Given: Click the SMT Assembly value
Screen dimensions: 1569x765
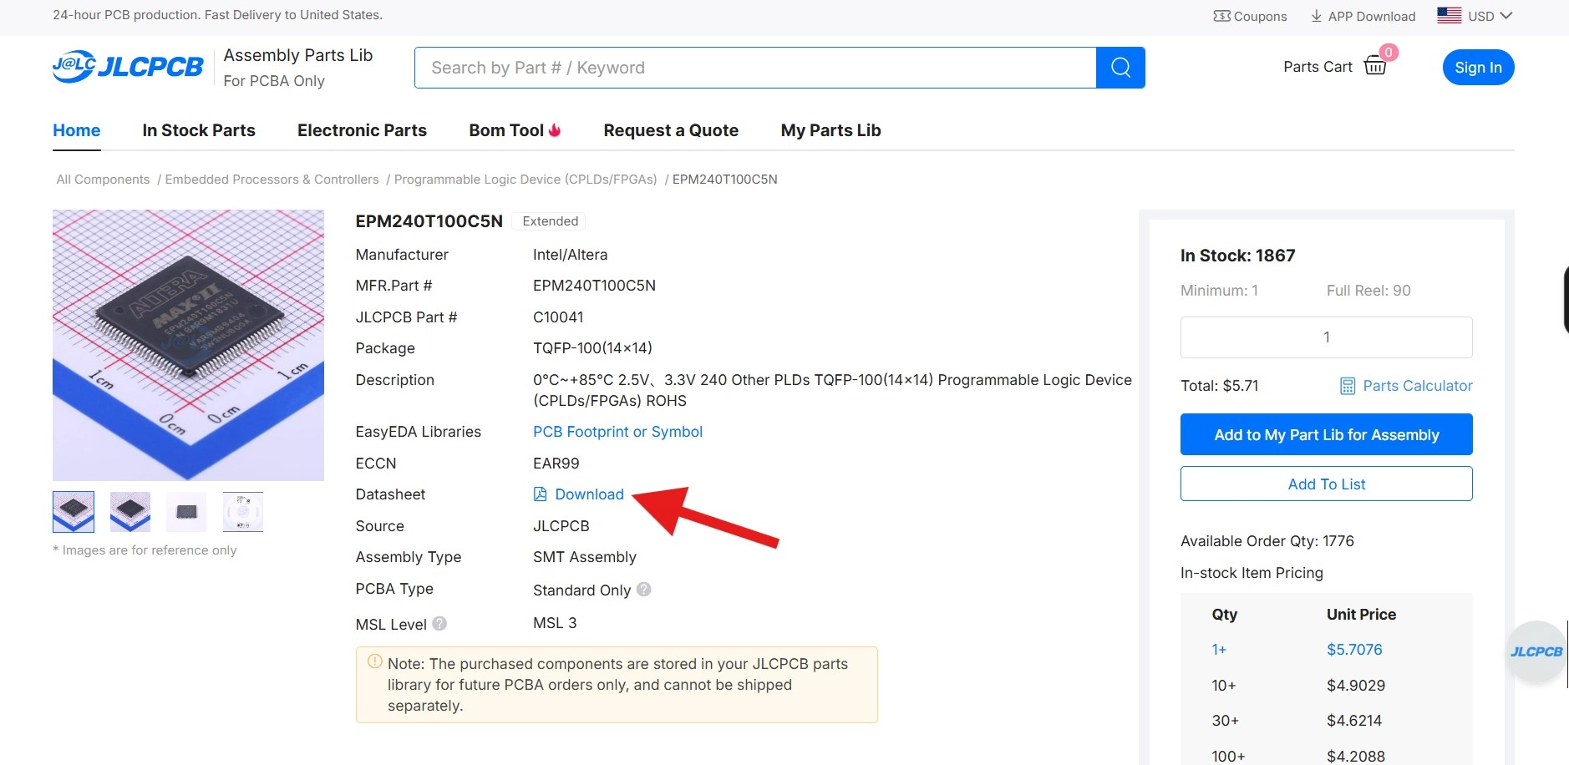Looking at the screenshot, I should 584,557.
